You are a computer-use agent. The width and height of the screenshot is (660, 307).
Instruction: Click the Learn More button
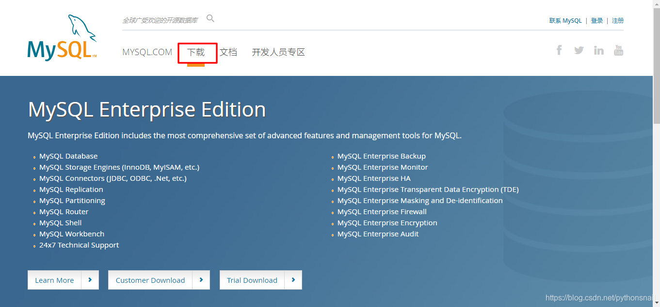55,280
